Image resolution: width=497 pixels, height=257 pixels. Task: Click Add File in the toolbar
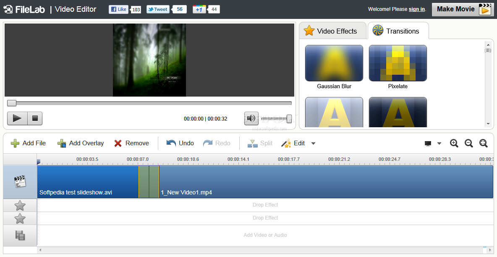(28, 143)
